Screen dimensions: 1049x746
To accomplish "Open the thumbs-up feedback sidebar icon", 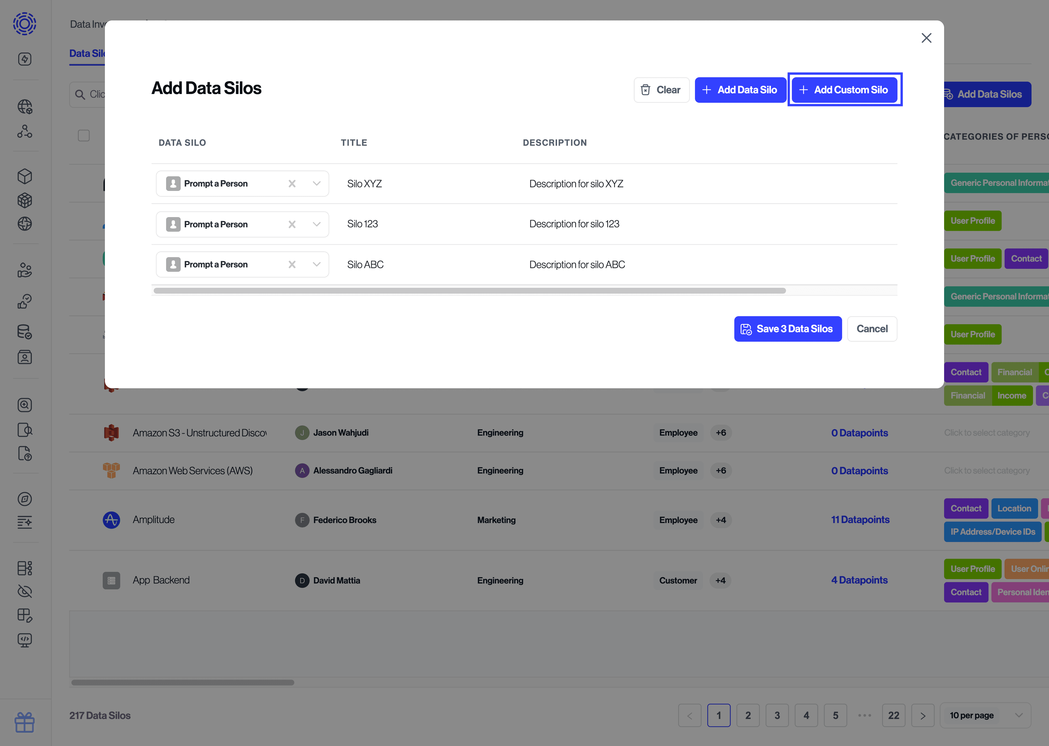I will 25,302.
